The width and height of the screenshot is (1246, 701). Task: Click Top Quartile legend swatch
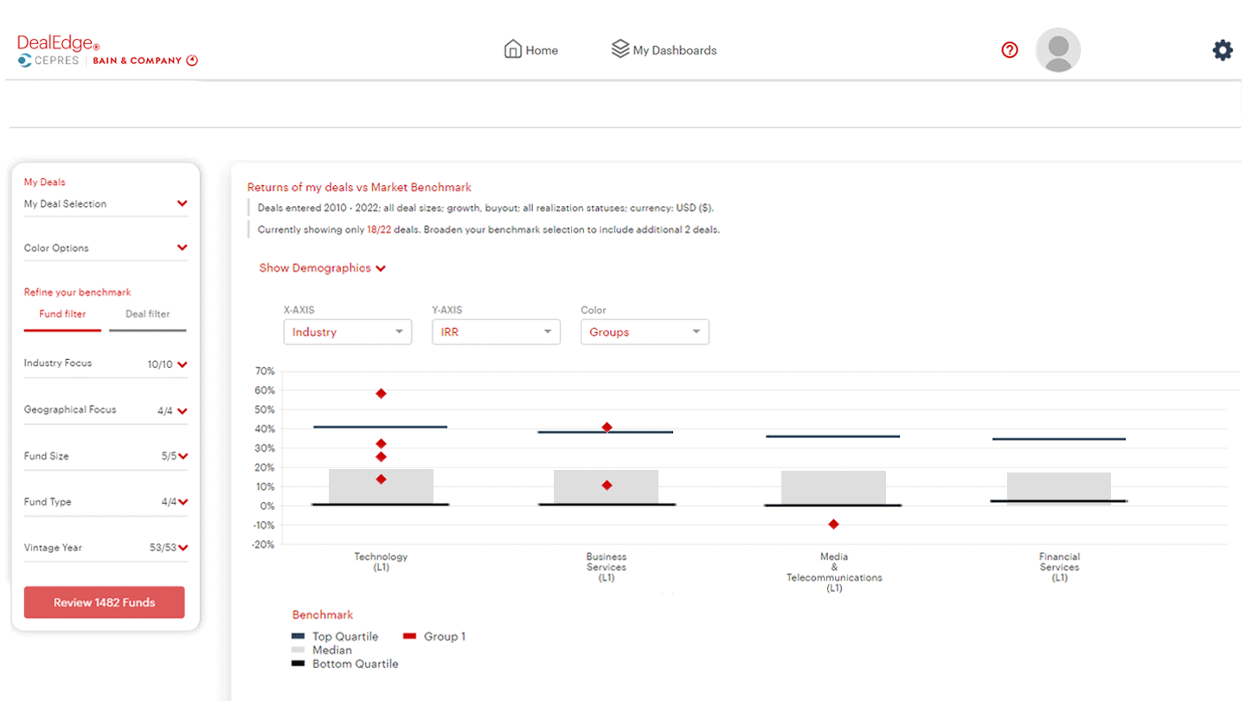[x=299, y=637]
